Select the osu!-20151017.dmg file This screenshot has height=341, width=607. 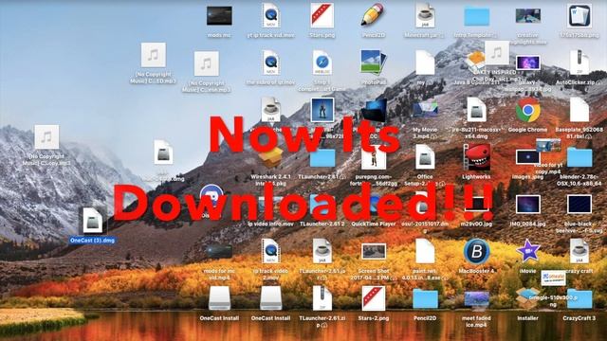[425, 205]
